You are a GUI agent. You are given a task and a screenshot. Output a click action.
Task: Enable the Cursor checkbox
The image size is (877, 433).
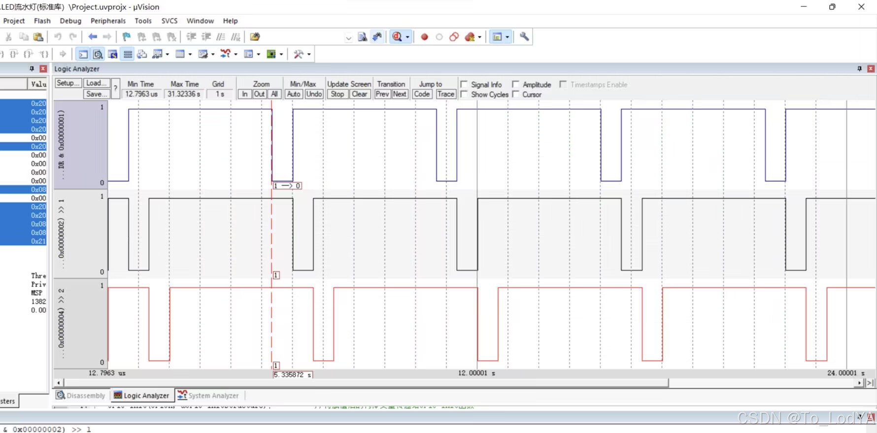(x=516, y=94)
